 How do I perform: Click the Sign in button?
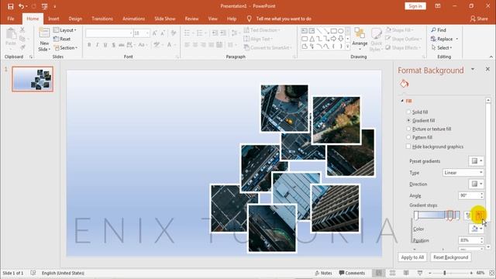tap(415, 6)
